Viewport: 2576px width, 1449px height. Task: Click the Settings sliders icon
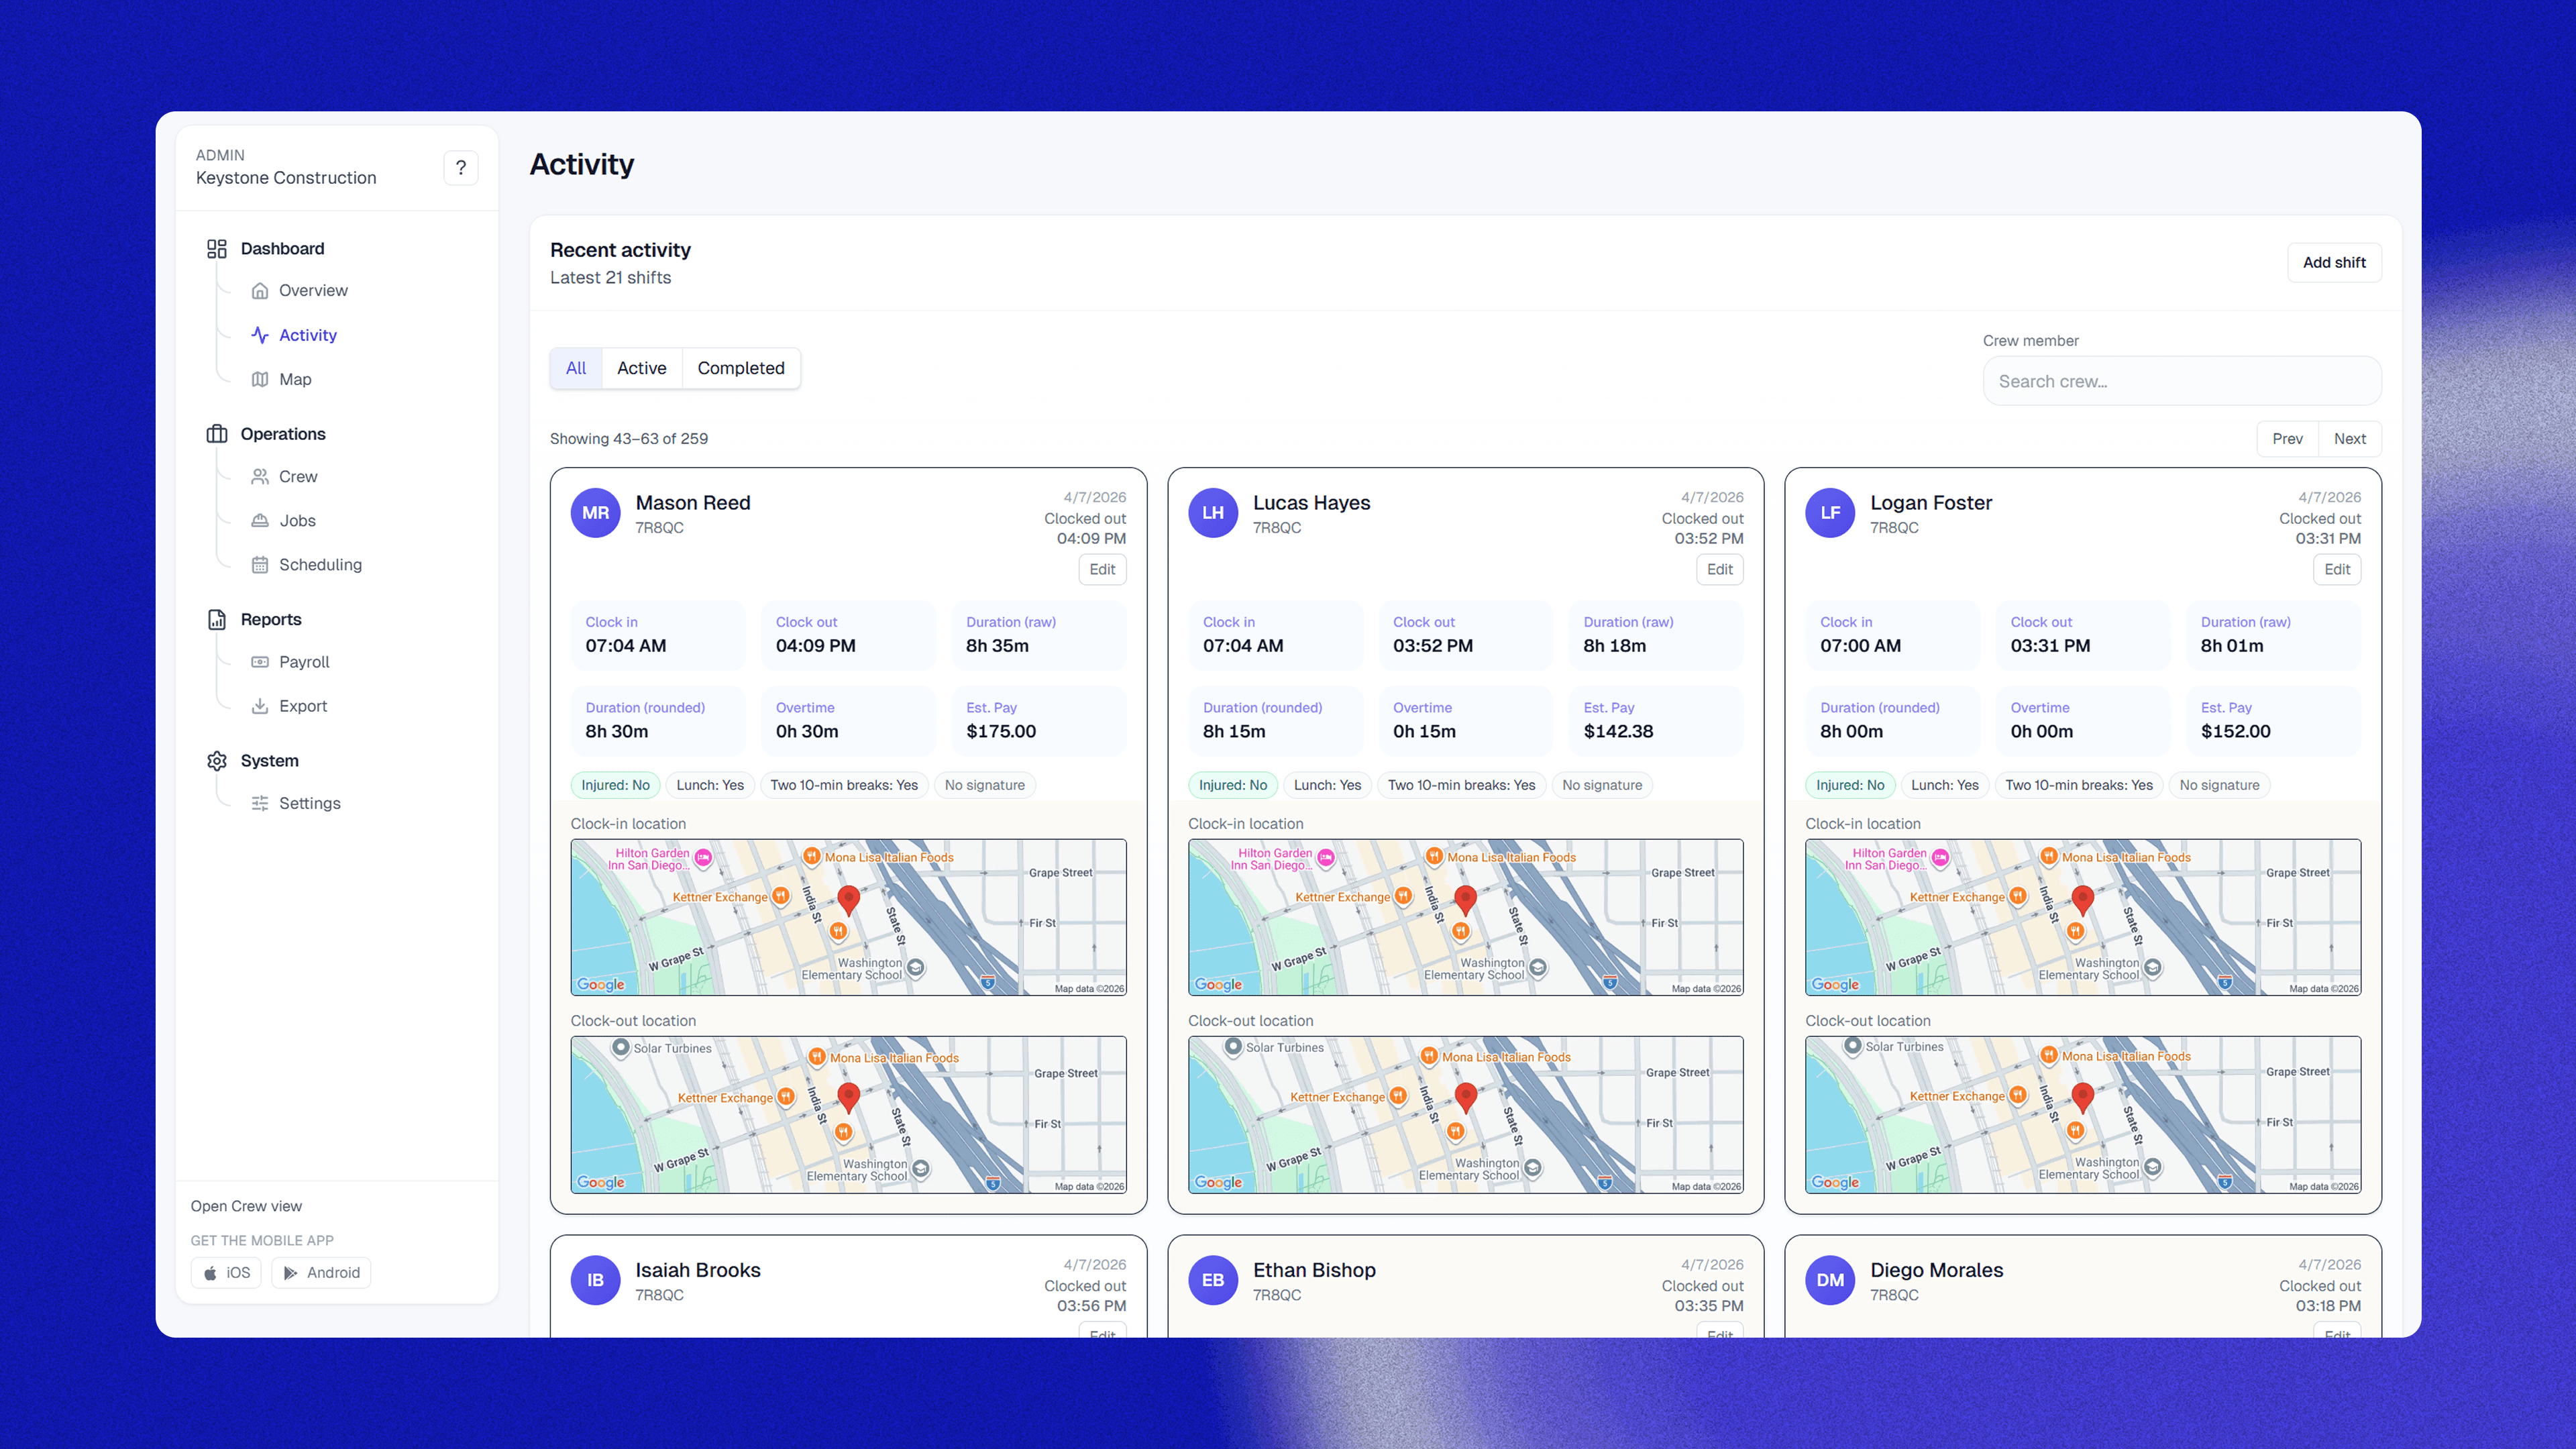click(x=260, y=804)
